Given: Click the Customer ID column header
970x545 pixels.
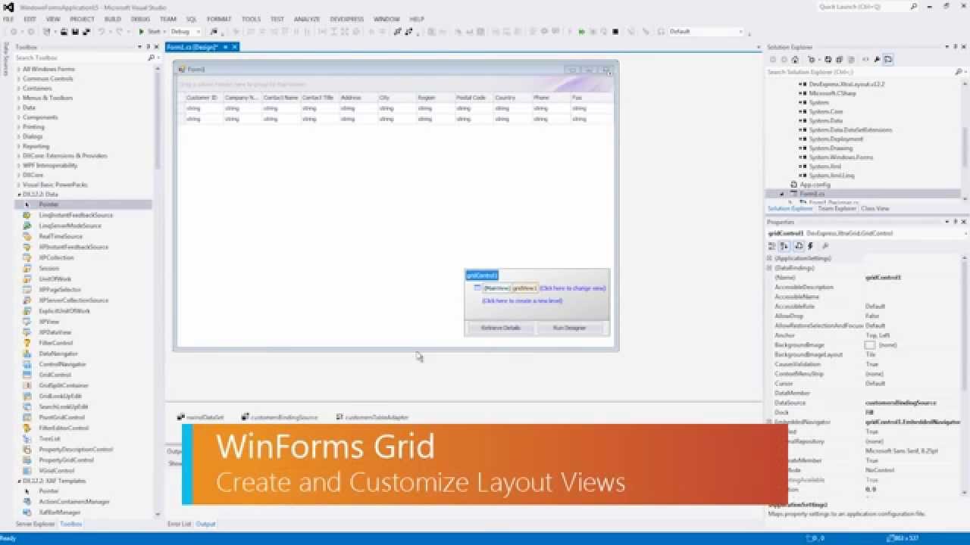Looking at the screenshot, I should point(202,98).
